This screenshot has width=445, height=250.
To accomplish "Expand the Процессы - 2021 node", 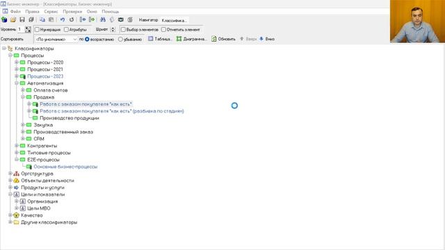I will click(17, 69).
